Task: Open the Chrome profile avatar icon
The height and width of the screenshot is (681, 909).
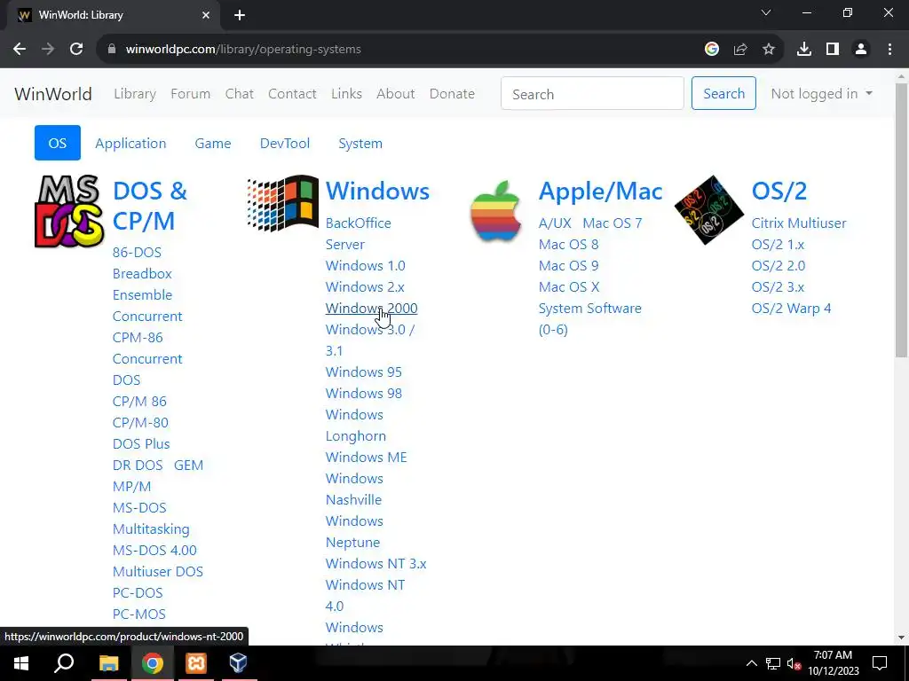Action: click(x=861, y=50)
